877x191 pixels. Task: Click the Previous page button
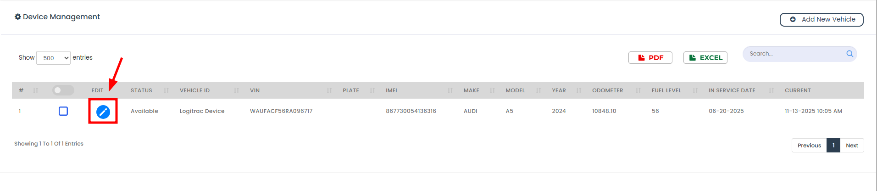(809, 146)
